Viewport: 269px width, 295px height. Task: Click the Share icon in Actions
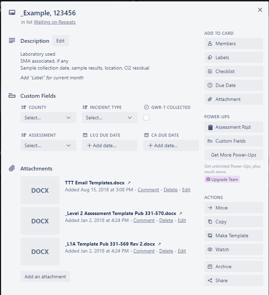210,280
